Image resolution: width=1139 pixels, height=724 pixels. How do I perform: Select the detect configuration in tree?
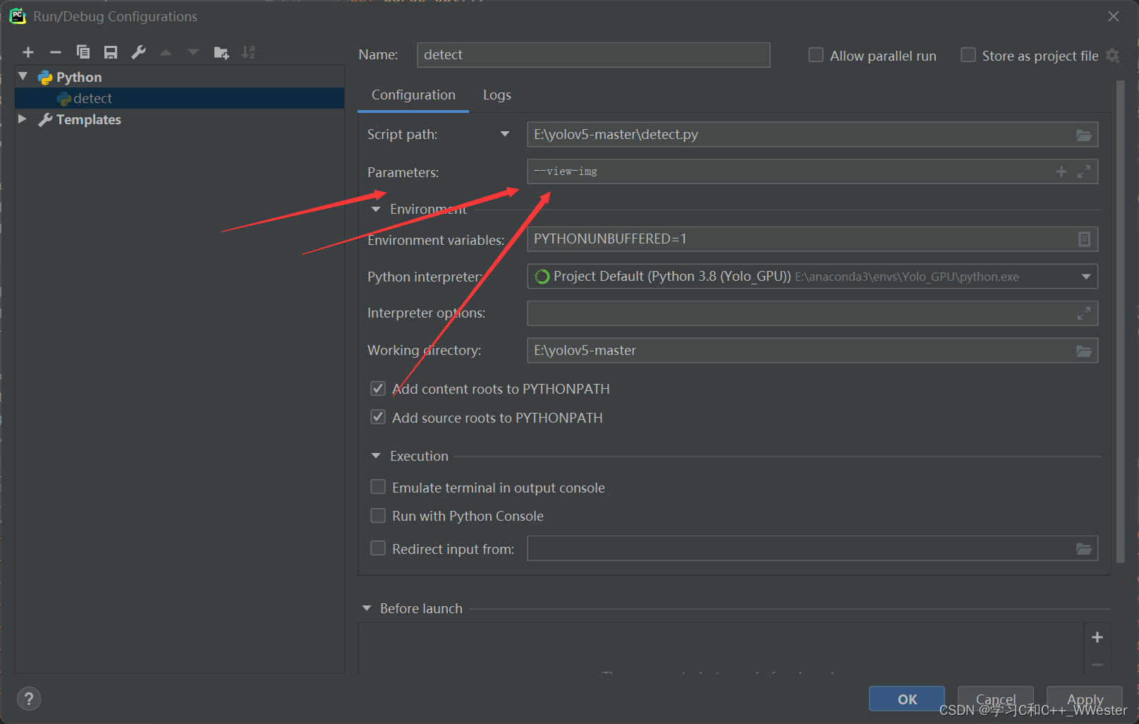(180, 98)
